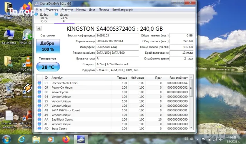Click the KINGSTON SA400S37240G : 240,0 GB heading
This screenshot has height=144, width=246.
[x=115, y=29]
